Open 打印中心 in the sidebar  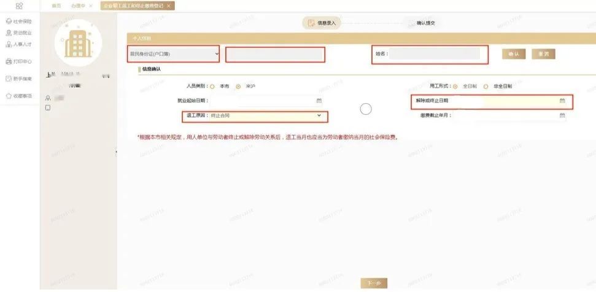(x=19, y=61)
